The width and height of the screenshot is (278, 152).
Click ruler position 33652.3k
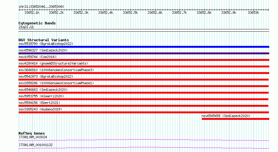[x=81, y=12]
